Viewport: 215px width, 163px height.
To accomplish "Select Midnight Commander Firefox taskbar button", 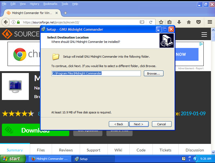I will (x=50, y=159).
